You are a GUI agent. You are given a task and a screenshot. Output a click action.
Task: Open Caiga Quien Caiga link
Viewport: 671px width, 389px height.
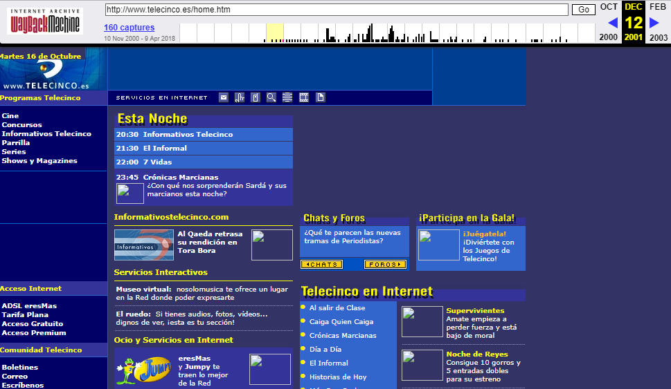click(341, 321)
